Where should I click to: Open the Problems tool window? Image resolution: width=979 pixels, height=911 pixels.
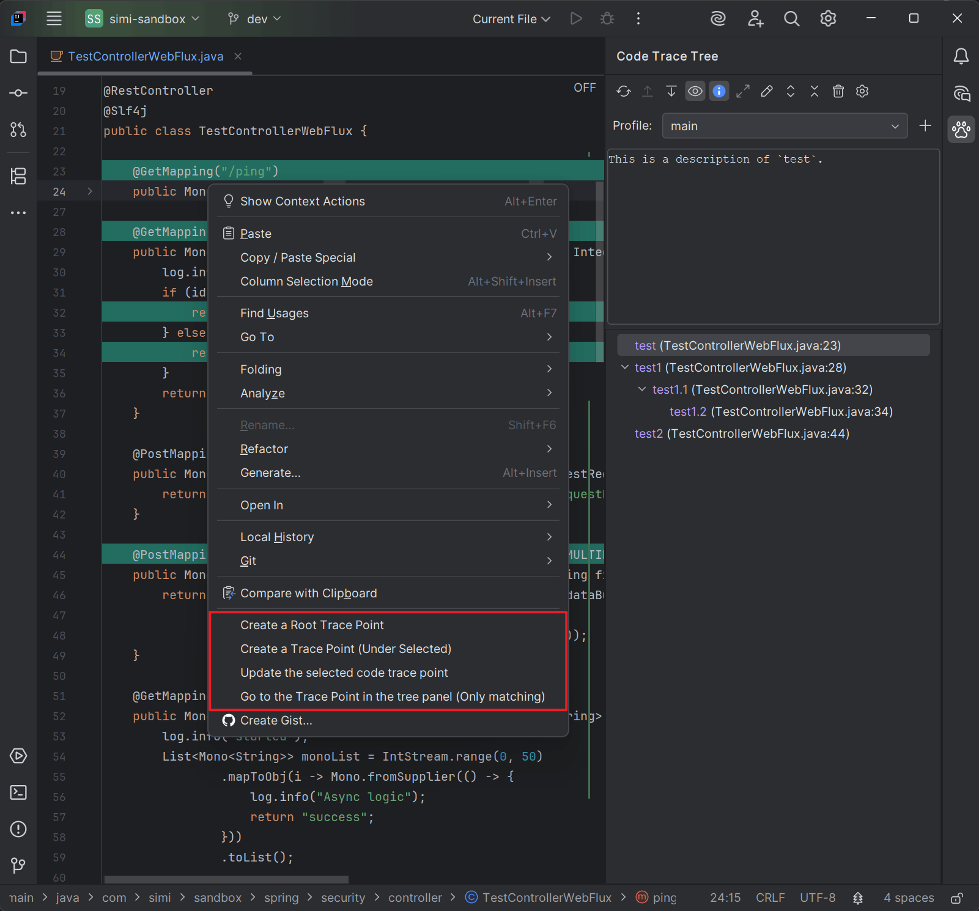18,829
